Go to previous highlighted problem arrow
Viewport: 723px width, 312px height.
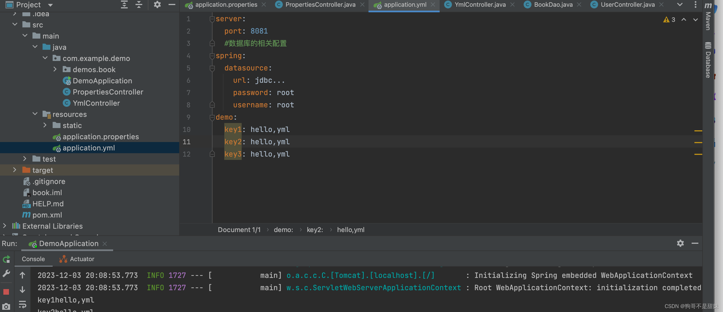684,20
